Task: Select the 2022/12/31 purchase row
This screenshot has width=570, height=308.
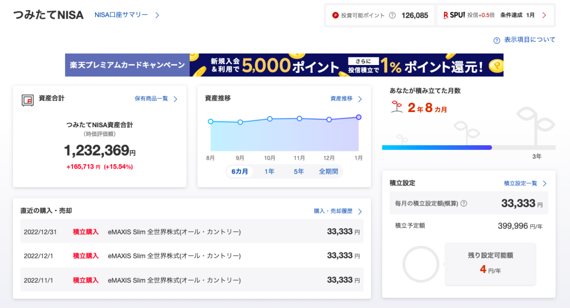Action: coord(192,232)
